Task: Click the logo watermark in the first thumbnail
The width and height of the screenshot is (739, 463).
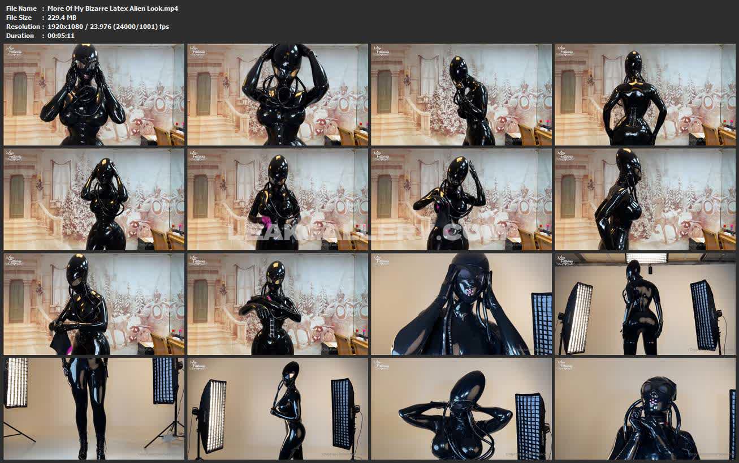Action: point(14,50)
